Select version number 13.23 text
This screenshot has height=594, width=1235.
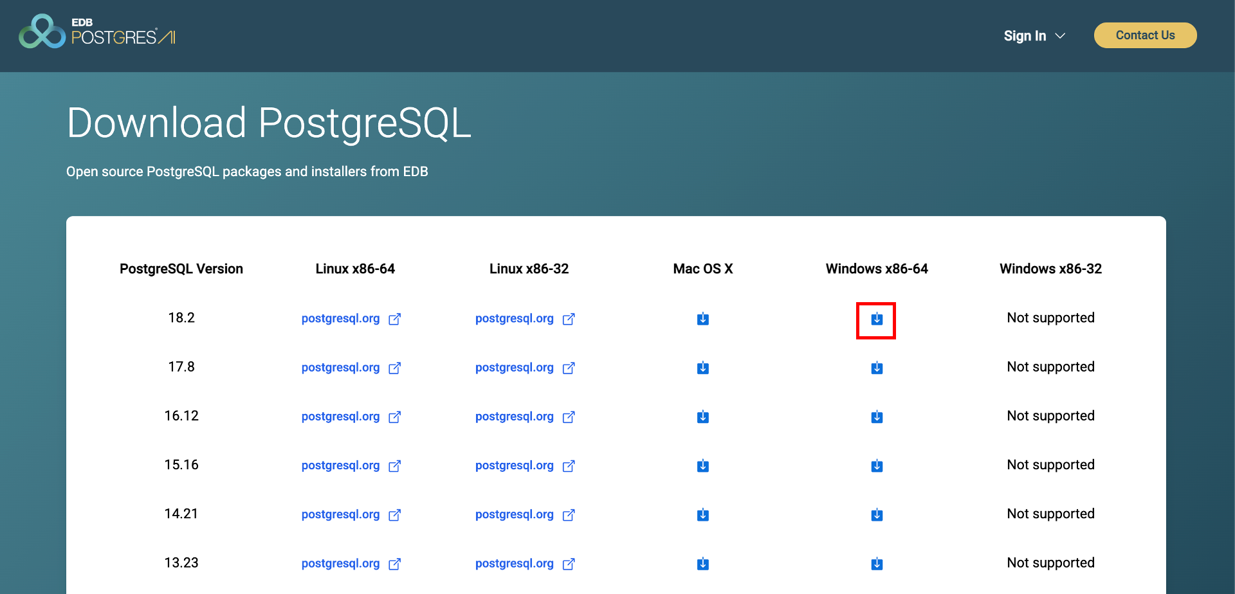click(x=181, y=562)
